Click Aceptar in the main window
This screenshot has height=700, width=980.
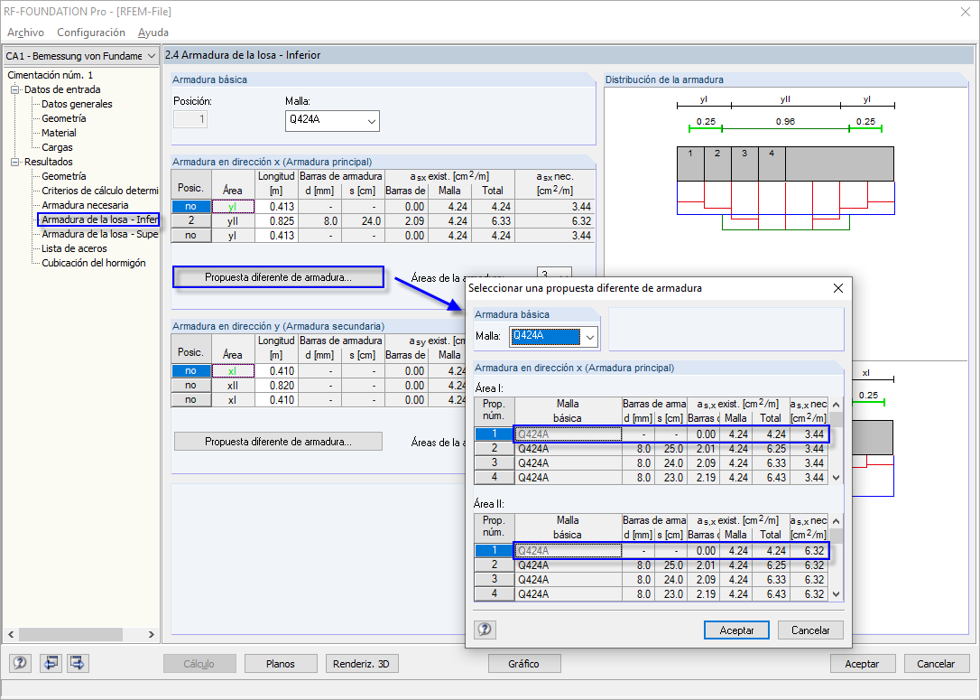[862, 664]
